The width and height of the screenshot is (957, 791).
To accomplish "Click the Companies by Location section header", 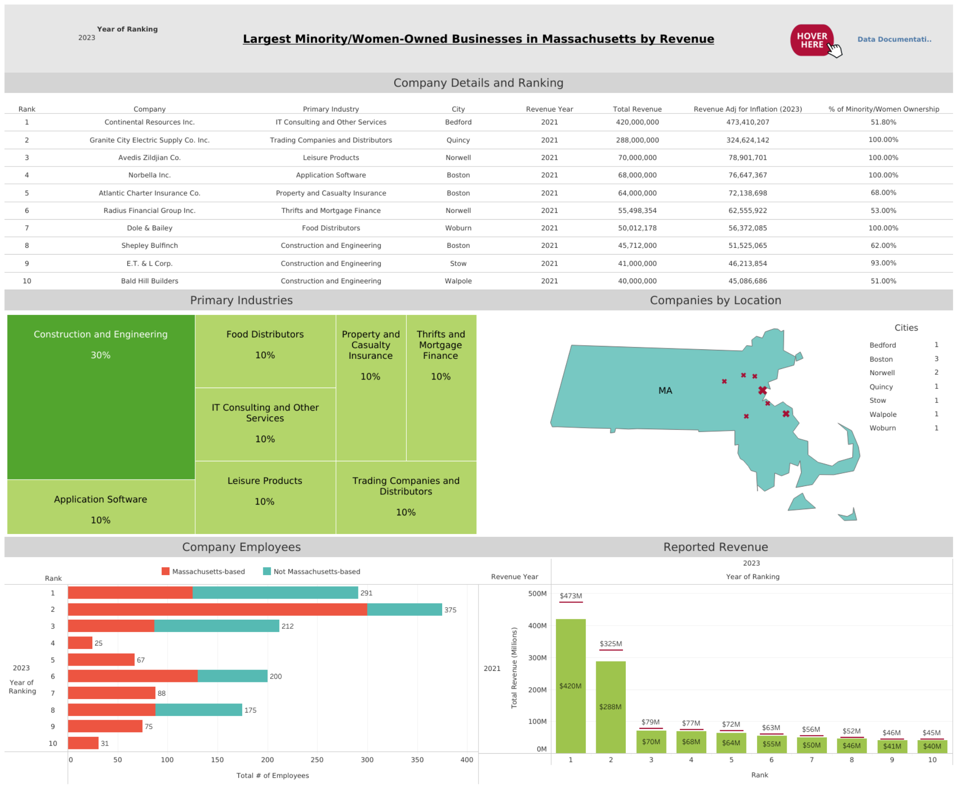I will click(x=715, y=300).
